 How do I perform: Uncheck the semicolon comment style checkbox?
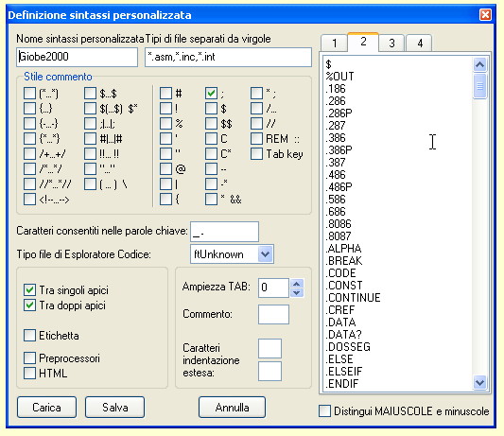211,94
